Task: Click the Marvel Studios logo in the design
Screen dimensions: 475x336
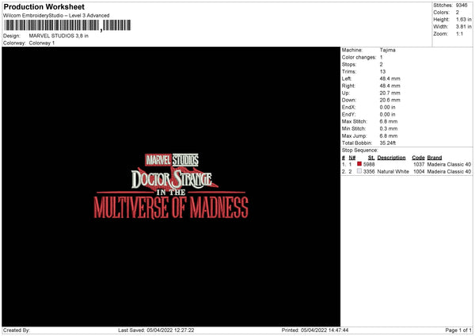Action: coord(172,160)
